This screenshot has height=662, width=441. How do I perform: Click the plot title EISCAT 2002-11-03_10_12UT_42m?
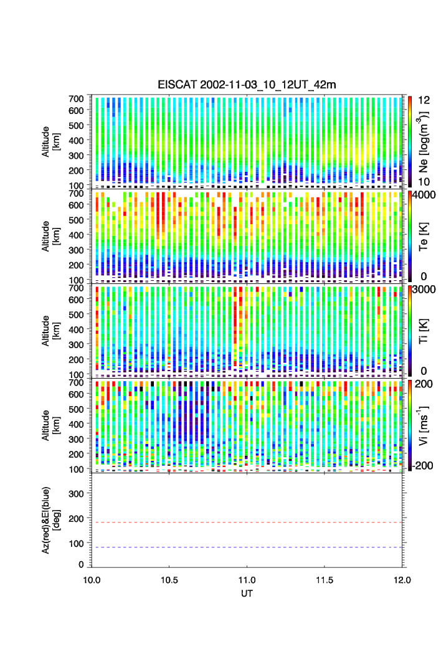tap(247, 85)
